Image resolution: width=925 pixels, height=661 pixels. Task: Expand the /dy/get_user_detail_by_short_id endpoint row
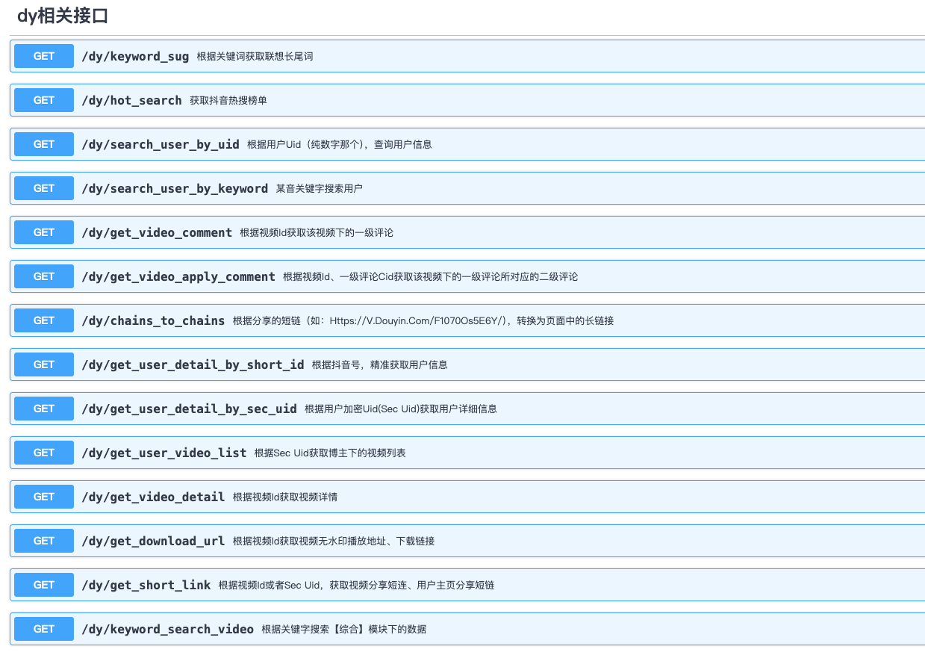(467, 364)
